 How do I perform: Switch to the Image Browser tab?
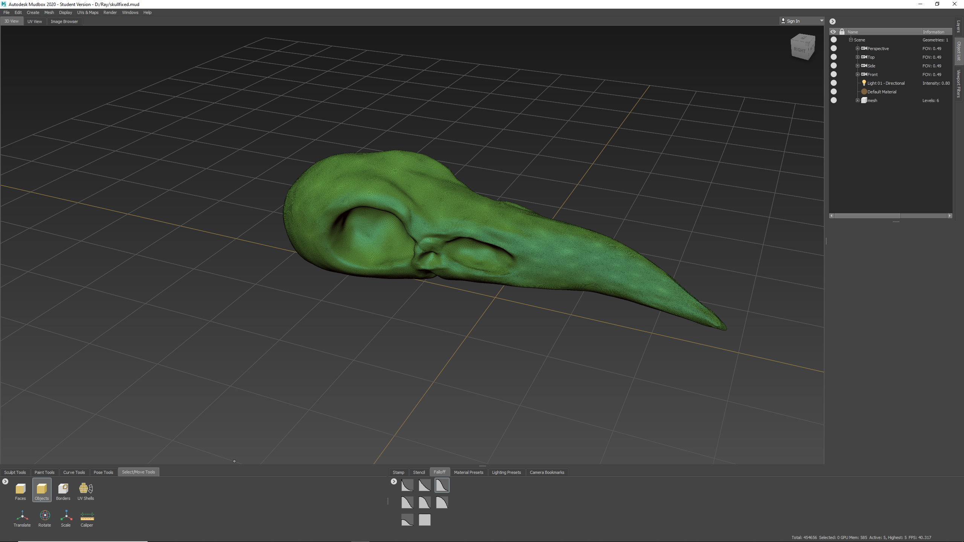point(64,21)
